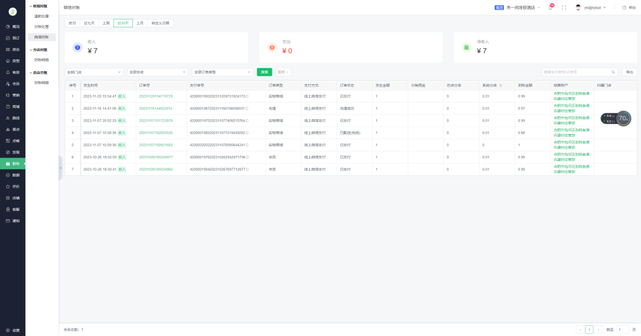Open 对账明细 under 总店分账
This screenshot has height=336, width=641.
(x=42, y=83)
